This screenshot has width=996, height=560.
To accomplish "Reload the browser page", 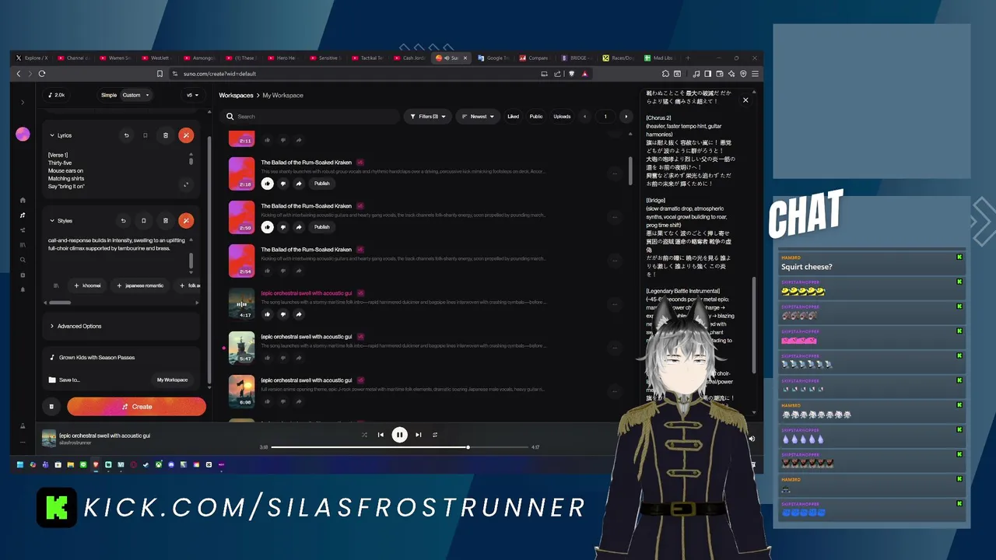I will coord(42,74).
